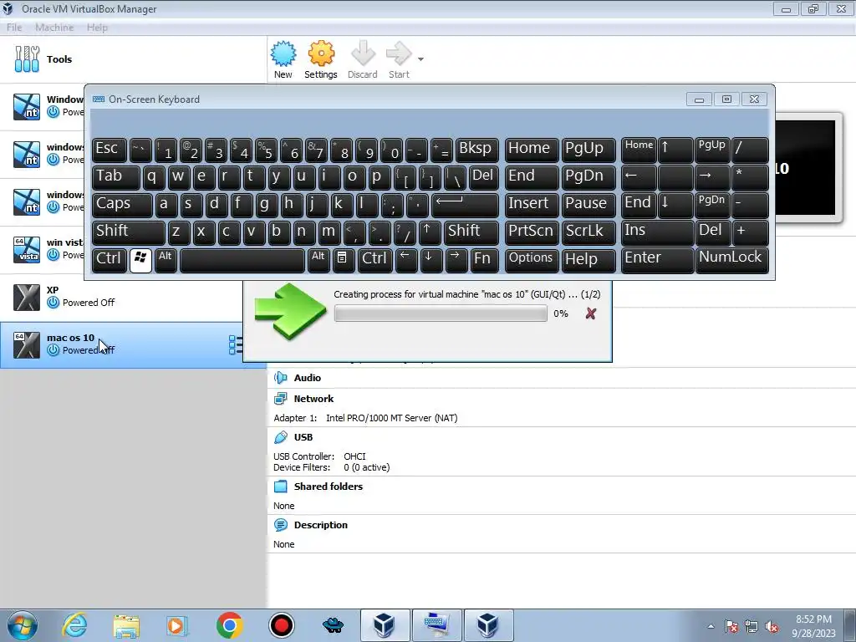
Task: Toggle ScrLk on the On-Screen Keyboard
Action: 588,232
